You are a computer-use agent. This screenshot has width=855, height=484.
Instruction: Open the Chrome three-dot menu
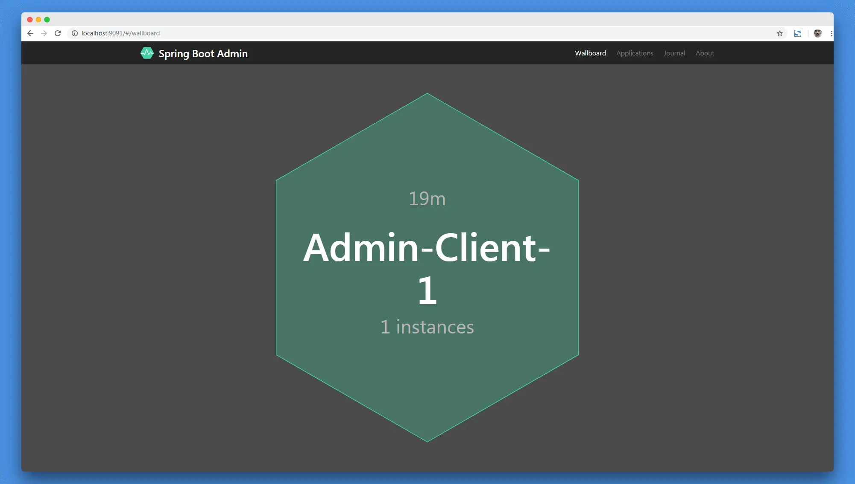[x=832, y=33]
